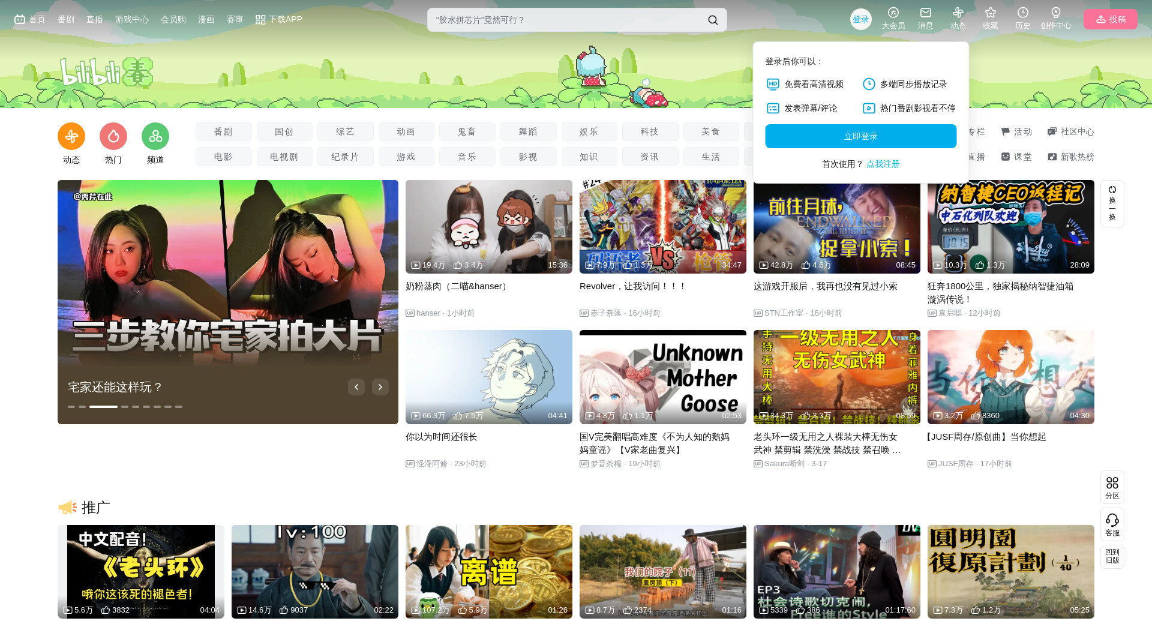Open the 游戏中心 header menu item
The image size is (1152, 624).
tap(132, 19)
